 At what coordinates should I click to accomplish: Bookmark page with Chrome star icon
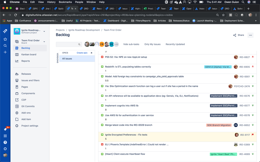[x=223, y=15]
